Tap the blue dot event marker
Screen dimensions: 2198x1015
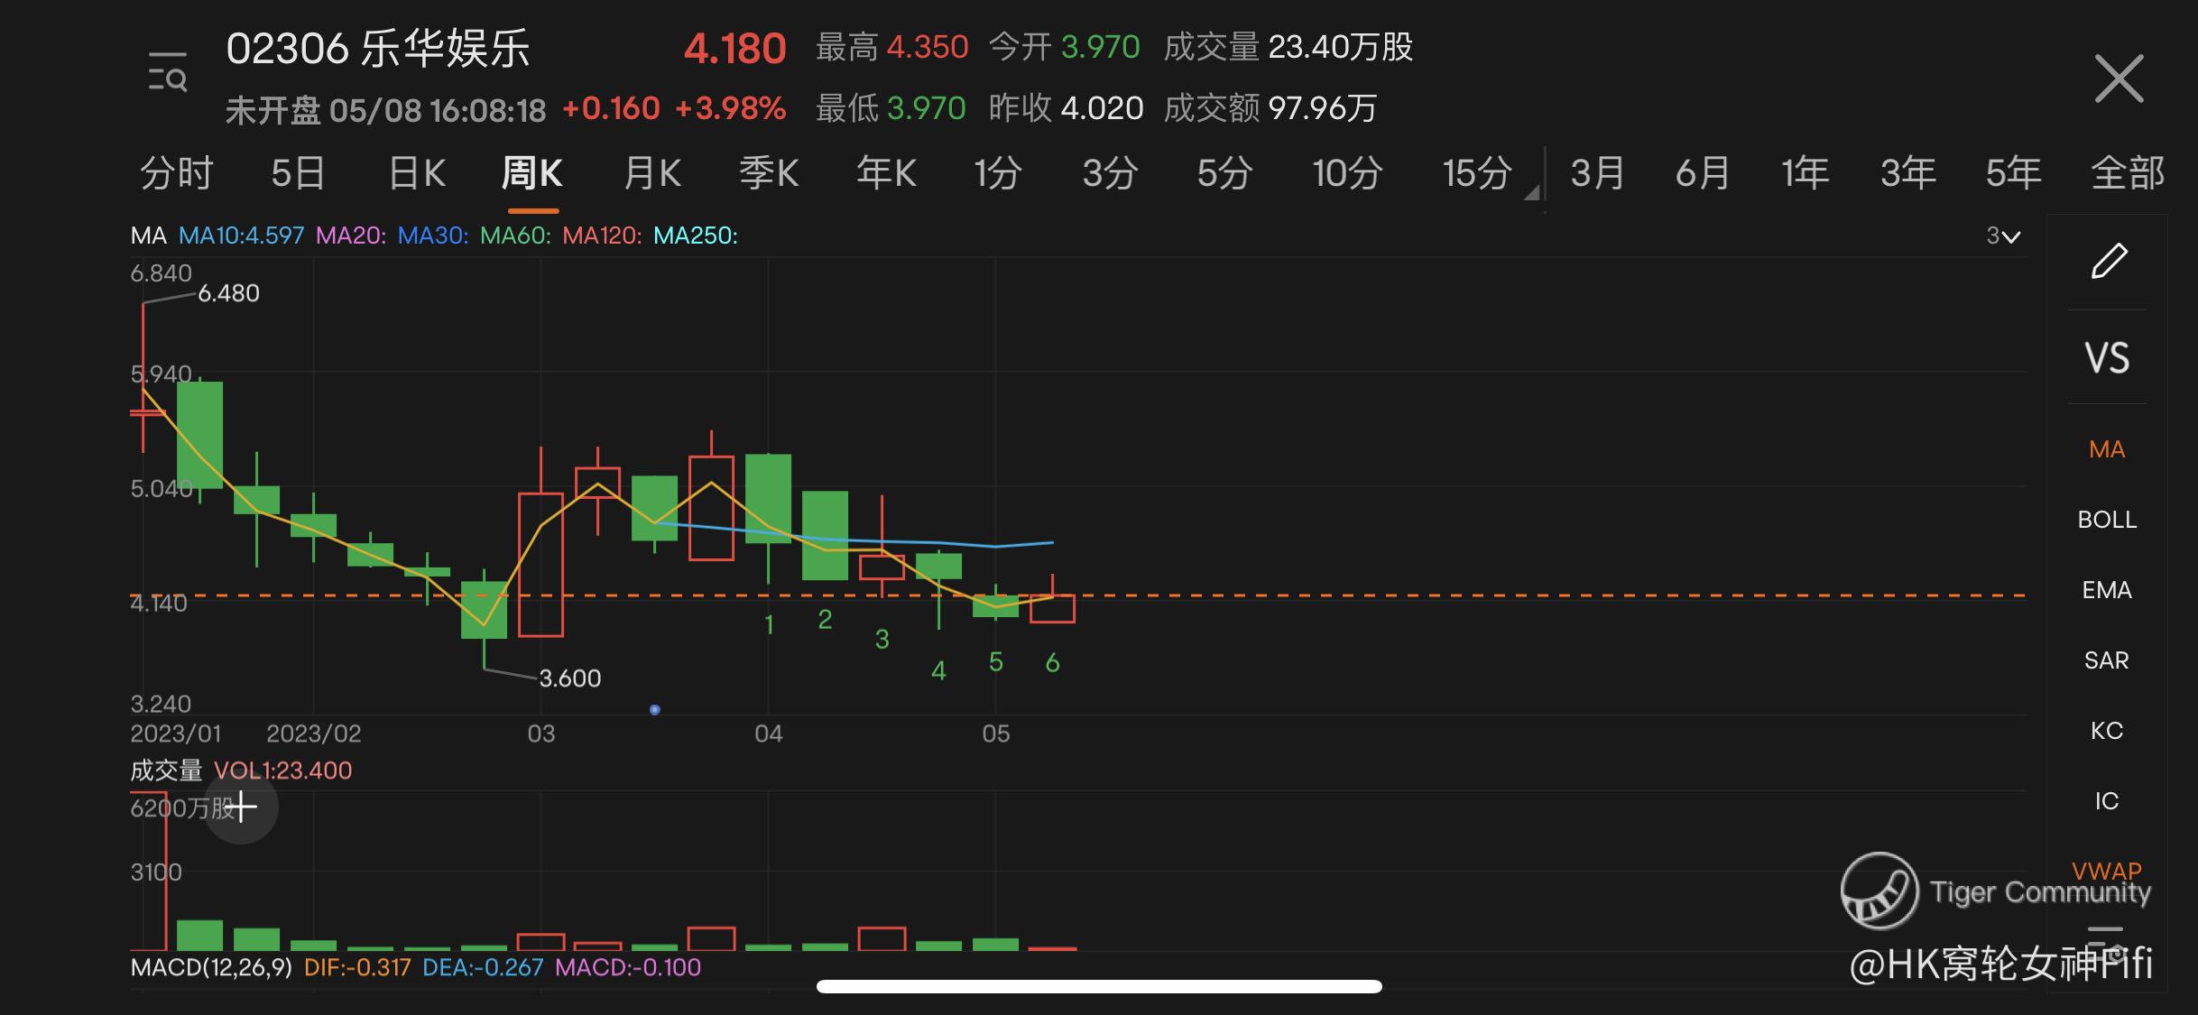(655, 710)
